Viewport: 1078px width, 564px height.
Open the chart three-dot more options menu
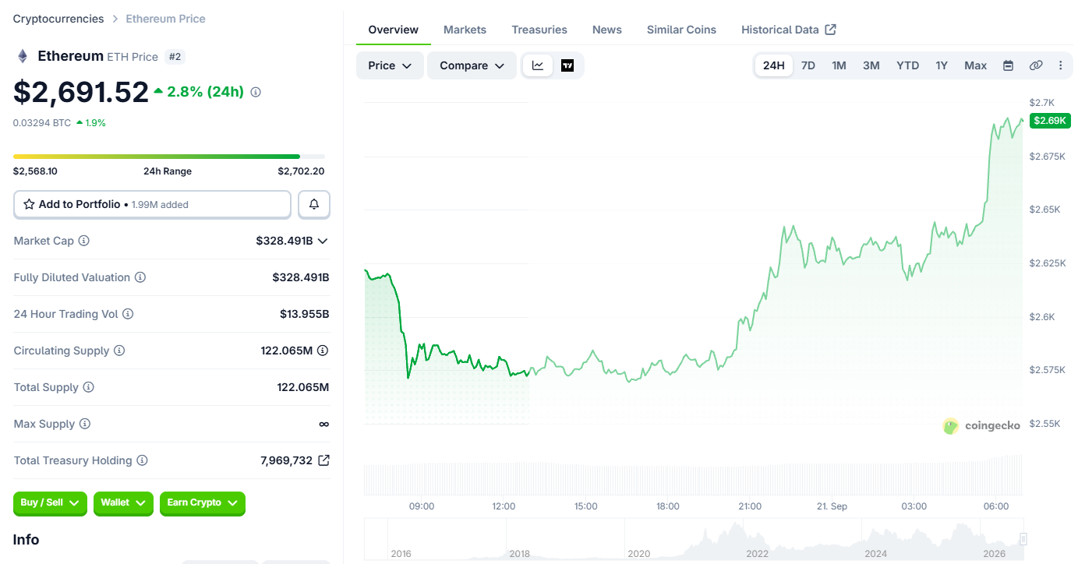coord(1061,65)
